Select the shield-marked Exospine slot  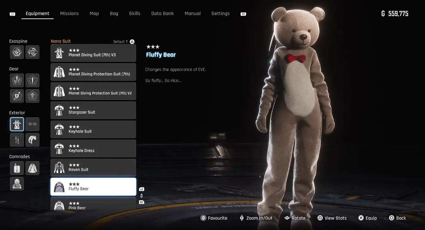pyautogui.click(x=32, y=52)
